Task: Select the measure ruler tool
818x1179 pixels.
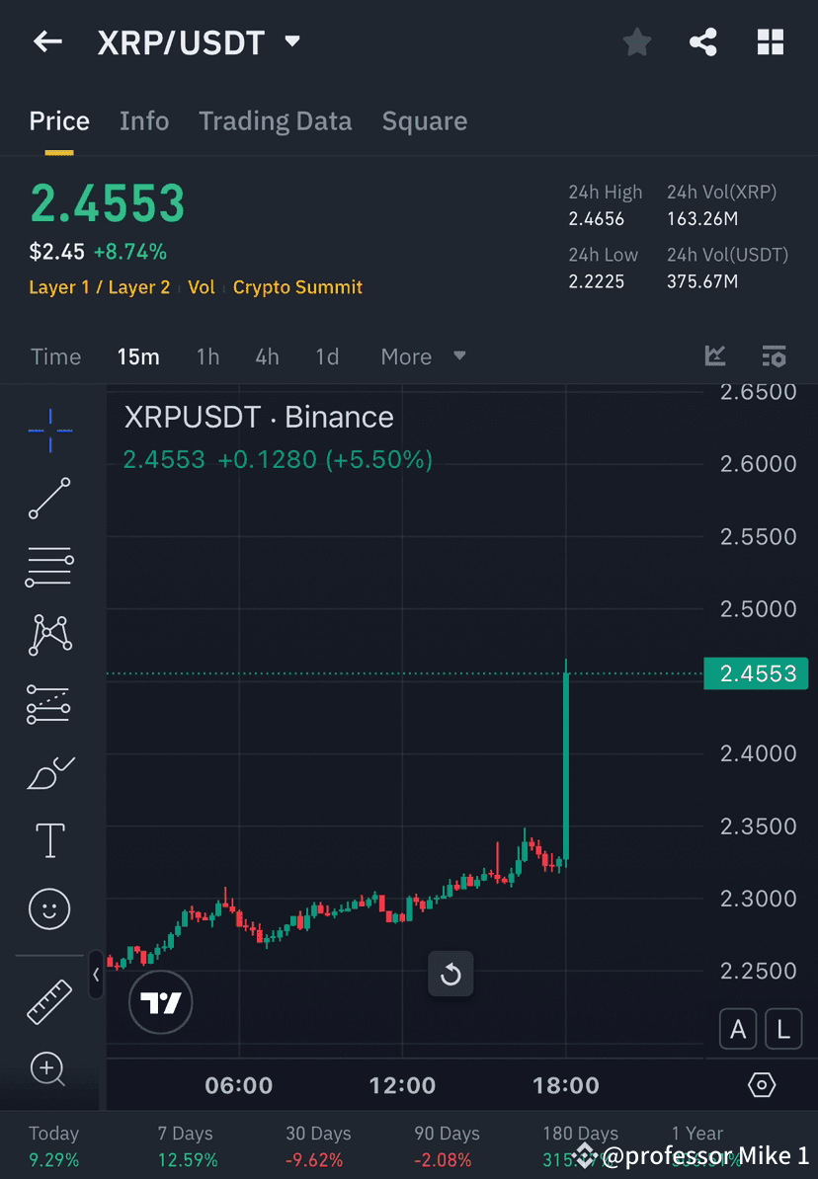Action: point(49,1000)
